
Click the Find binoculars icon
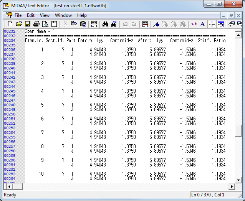pyautogui.click(x=105, y=24)
